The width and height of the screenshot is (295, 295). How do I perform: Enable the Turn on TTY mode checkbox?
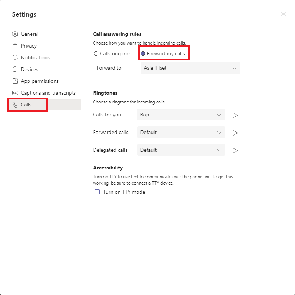pyautogui.click(x=97, y=192)
